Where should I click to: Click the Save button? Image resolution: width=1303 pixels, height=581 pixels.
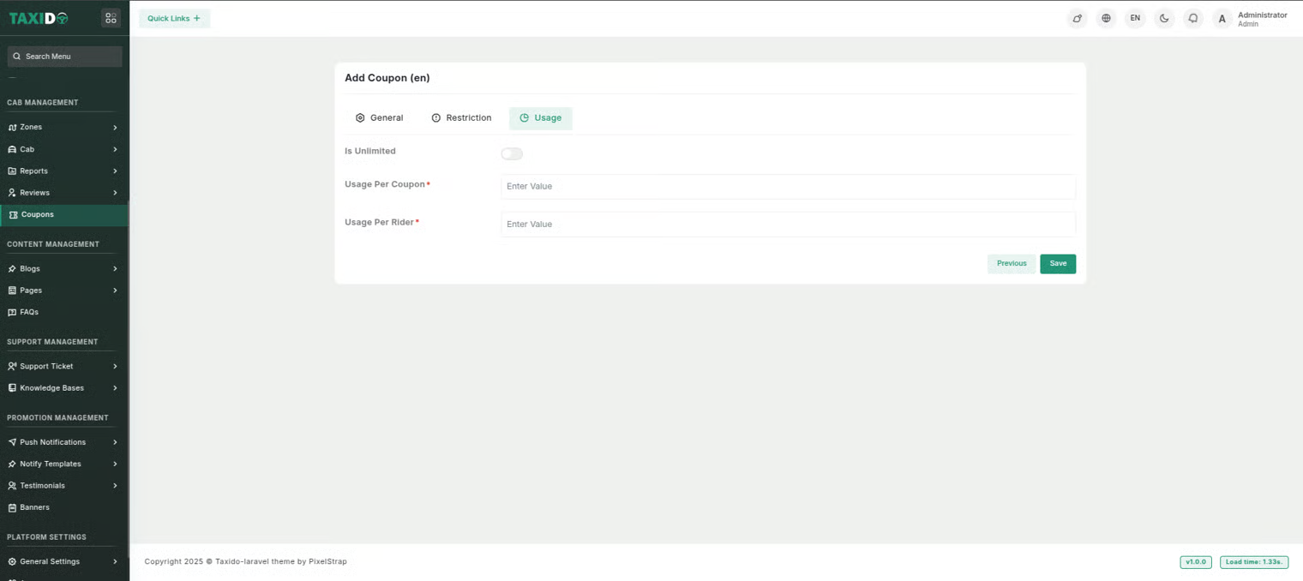pos(1058,264)
